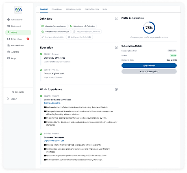
Task: Click the Upgrade Plan button
Action: (x=149, y=66)
